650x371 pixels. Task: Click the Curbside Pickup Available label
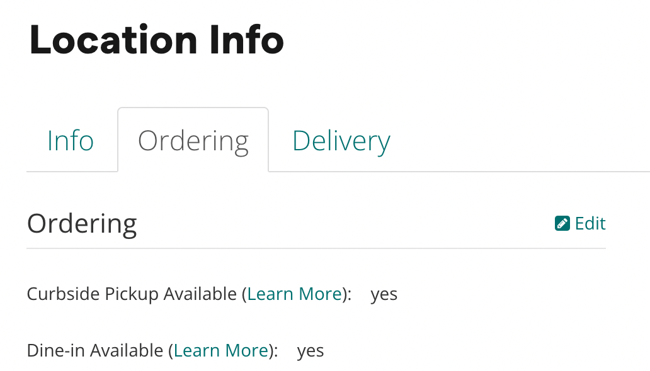point(134,294)
